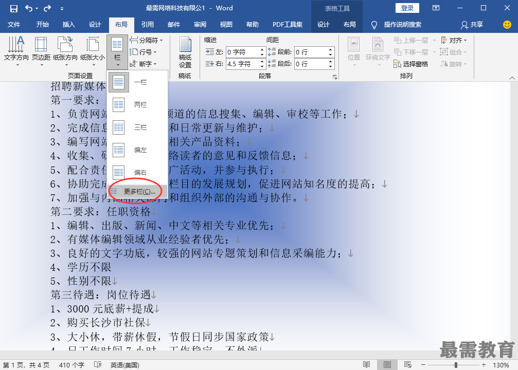Open the 文字方向 text direction tool

tap(16, 51)
